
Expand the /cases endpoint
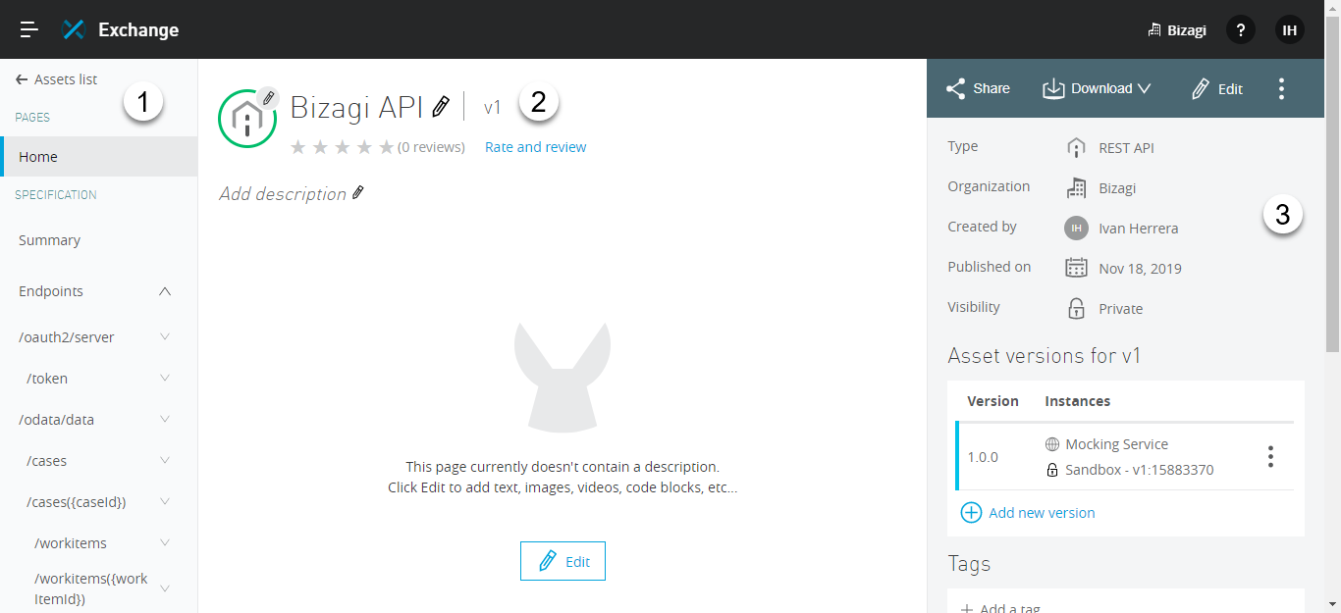165,460
